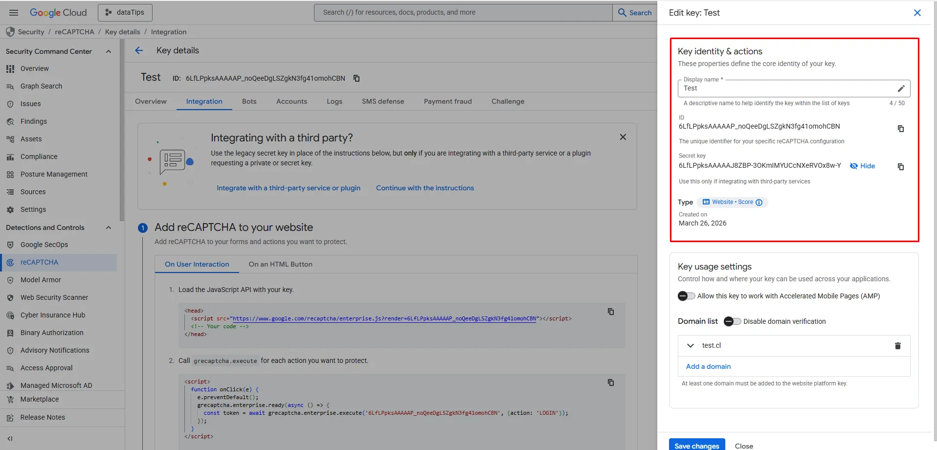This screenshot has height=450, width=937.
Task: Open the main hamburger navigation menu
Action: click(14, 13)
